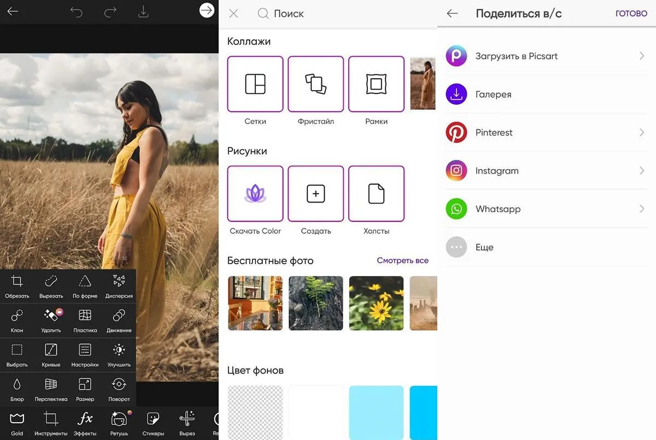Screen dimensions: 656x440
Task: Expand the Instagram share option arrow
Action: tap(642, 170)
